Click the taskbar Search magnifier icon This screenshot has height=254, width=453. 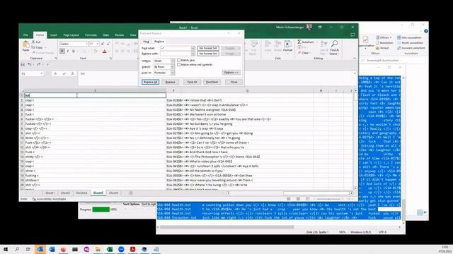coord(17,249)
